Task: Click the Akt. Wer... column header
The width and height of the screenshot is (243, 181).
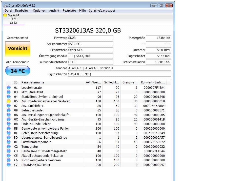Action: (93, 82)
